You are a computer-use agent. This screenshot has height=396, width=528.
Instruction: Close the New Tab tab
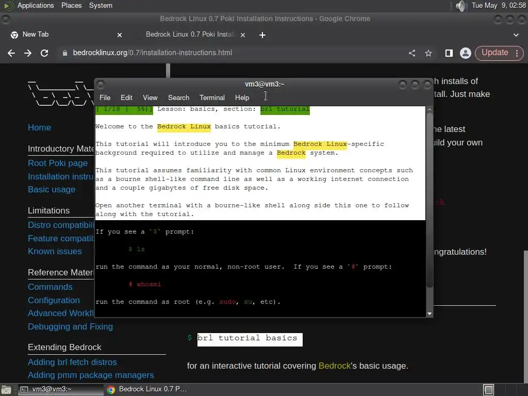120,35
